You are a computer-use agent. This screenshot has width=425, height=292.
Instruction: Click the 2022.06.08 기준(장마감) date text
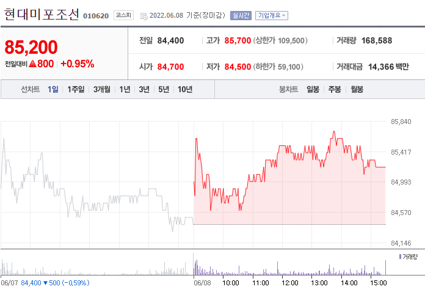pyautogui.click(x=187, y=15)
